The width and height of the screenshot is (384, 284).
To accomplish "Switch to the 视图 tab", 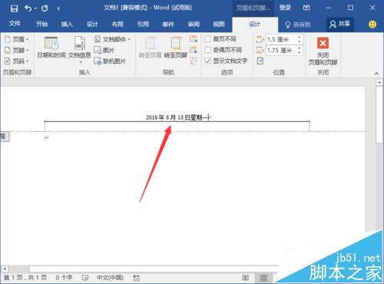I will point(219,24).
